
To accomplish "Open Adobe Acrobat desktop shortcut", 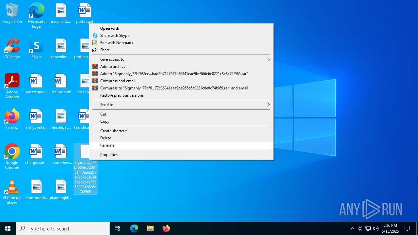I will click(x=12, y=86).
